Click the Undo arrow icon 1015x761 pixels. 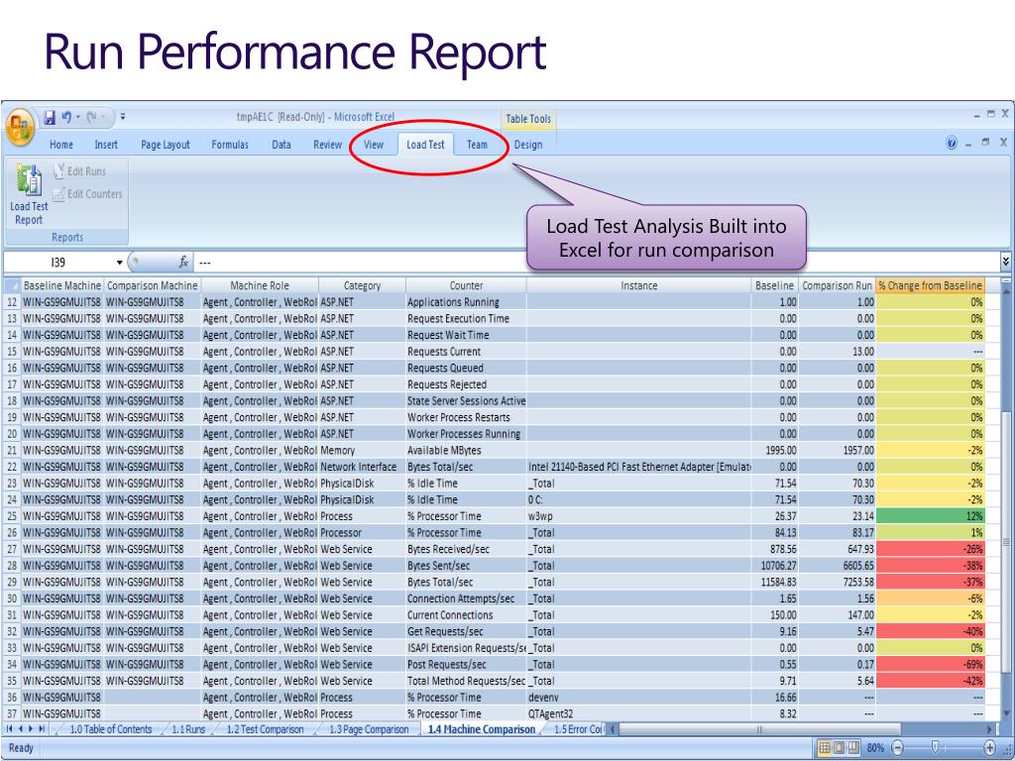point(66,117)
